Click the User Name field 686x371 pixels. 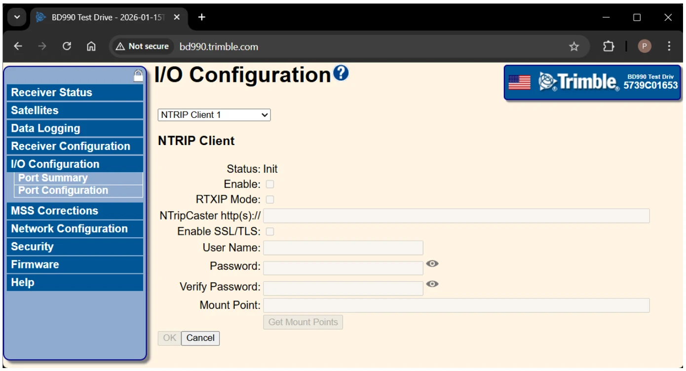pyautogui.click(x=343, y=248)
